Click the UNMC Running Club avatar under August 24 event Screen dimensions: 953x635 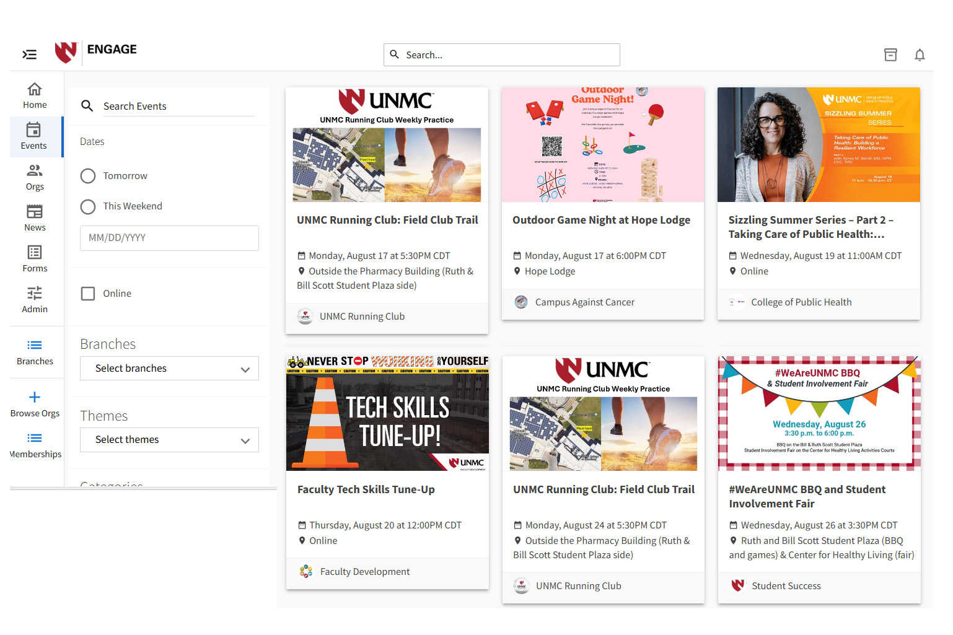point(522,586)
